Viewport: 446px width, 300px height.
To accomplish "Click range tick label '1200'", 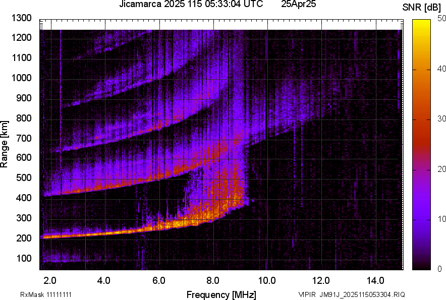I will [21, 37].
